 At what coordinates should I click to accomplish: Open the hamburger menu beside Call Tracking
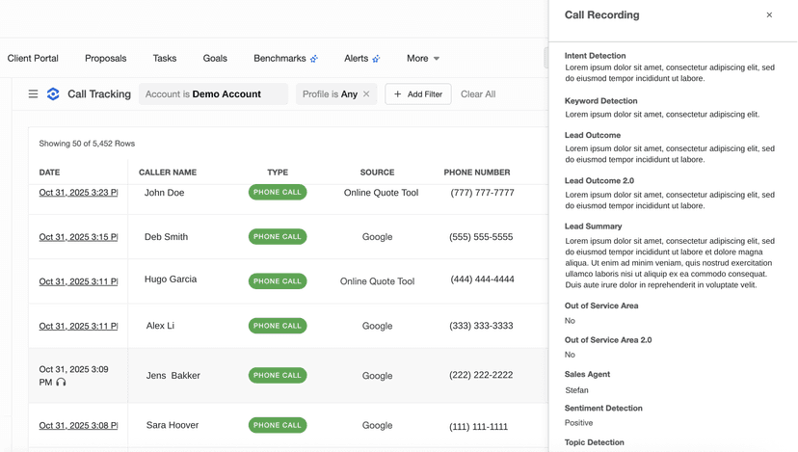point(33,93)
